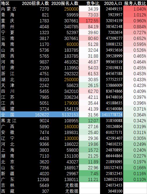Click 北京 applicant count 43027
This screenshot has width=147, height=194.
(x=72, y=162)
